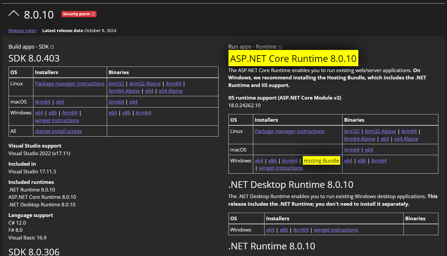Click the F# 8.0 language entry
This screenshot has width=447, height=256.
(x=16, y=230)
